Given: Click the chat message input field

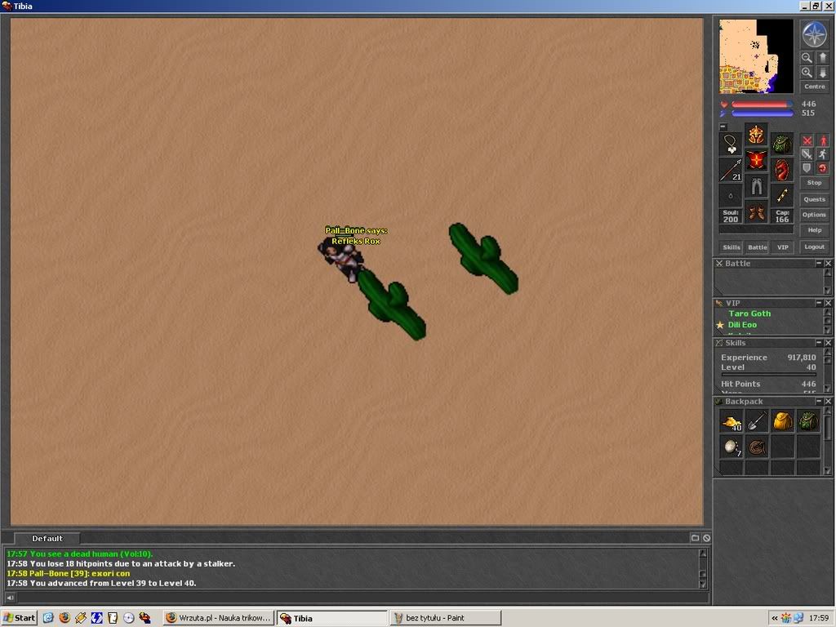Looking at the screenshot, I should [362, 598].
